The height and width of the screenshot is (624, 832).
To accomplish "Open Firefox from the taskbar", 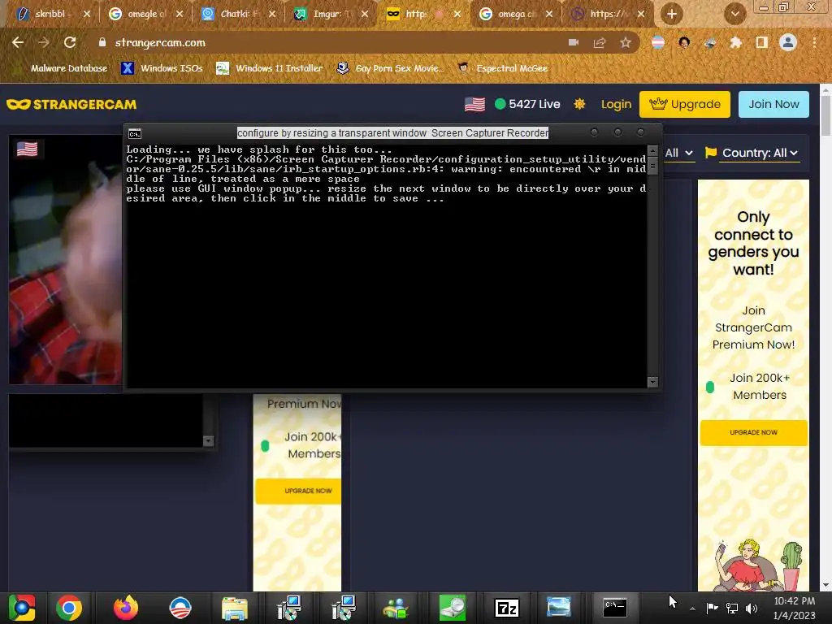I will (x=126, y=608).
